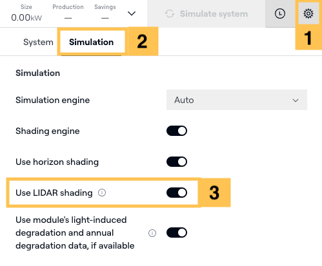Click the Simulate system refresh icon
This screenshot has width=322, height=266.
tap(170, 14)
